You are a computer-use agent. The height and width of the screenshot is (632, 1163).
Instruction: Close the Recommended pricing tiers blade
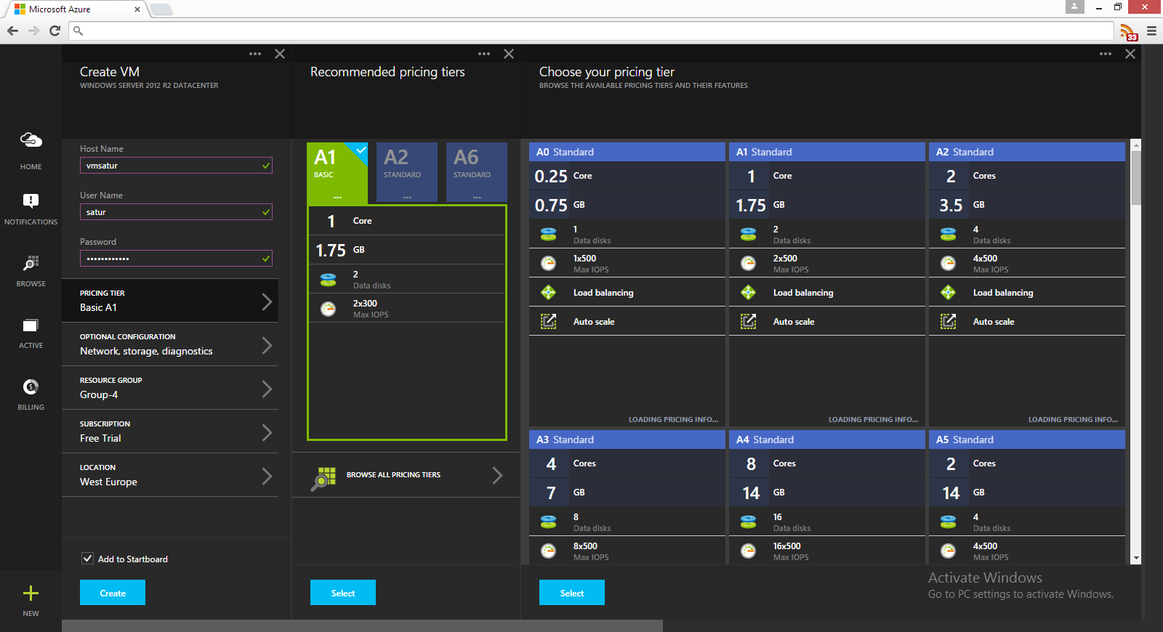pos(509,54)
